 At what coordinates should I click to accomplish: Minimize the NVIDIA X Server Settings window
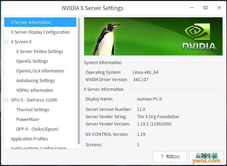pos(192,8)
